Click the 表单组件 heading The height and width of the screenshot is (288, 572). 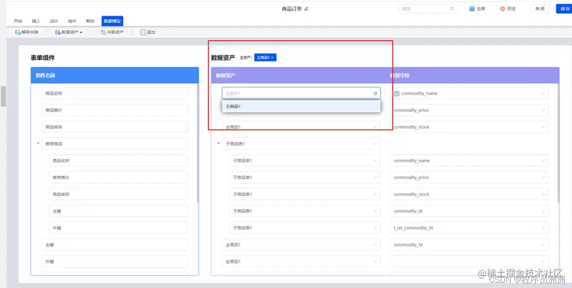click(43, 58)
